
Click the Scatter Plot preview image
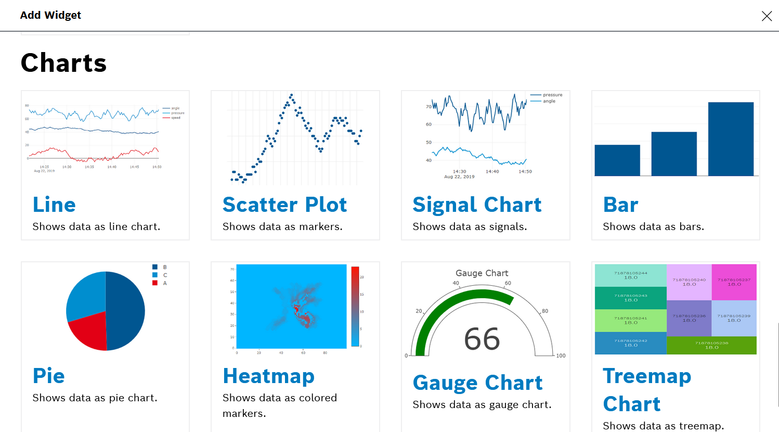[295, 139]
